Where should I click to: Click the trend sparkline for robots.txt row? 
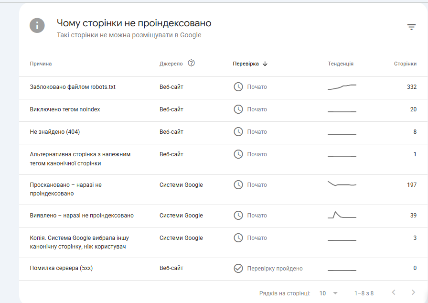342,87
